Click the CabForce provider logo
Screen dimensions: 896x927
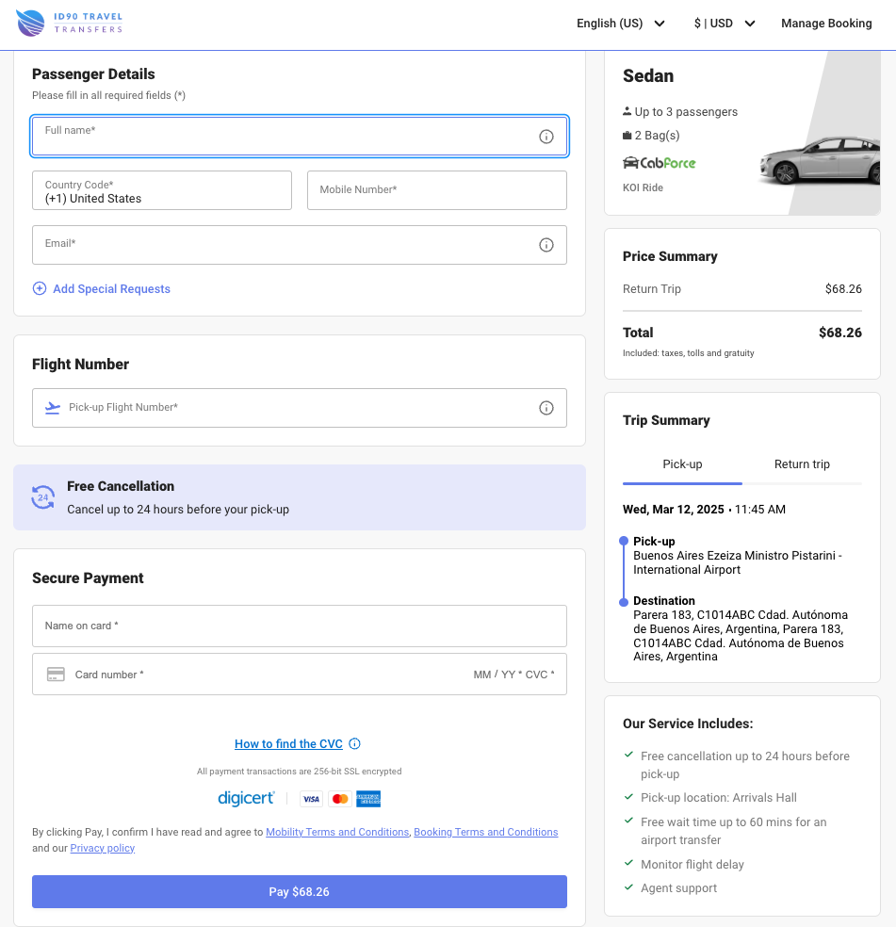pyautogui.click(x=659, y=162)
